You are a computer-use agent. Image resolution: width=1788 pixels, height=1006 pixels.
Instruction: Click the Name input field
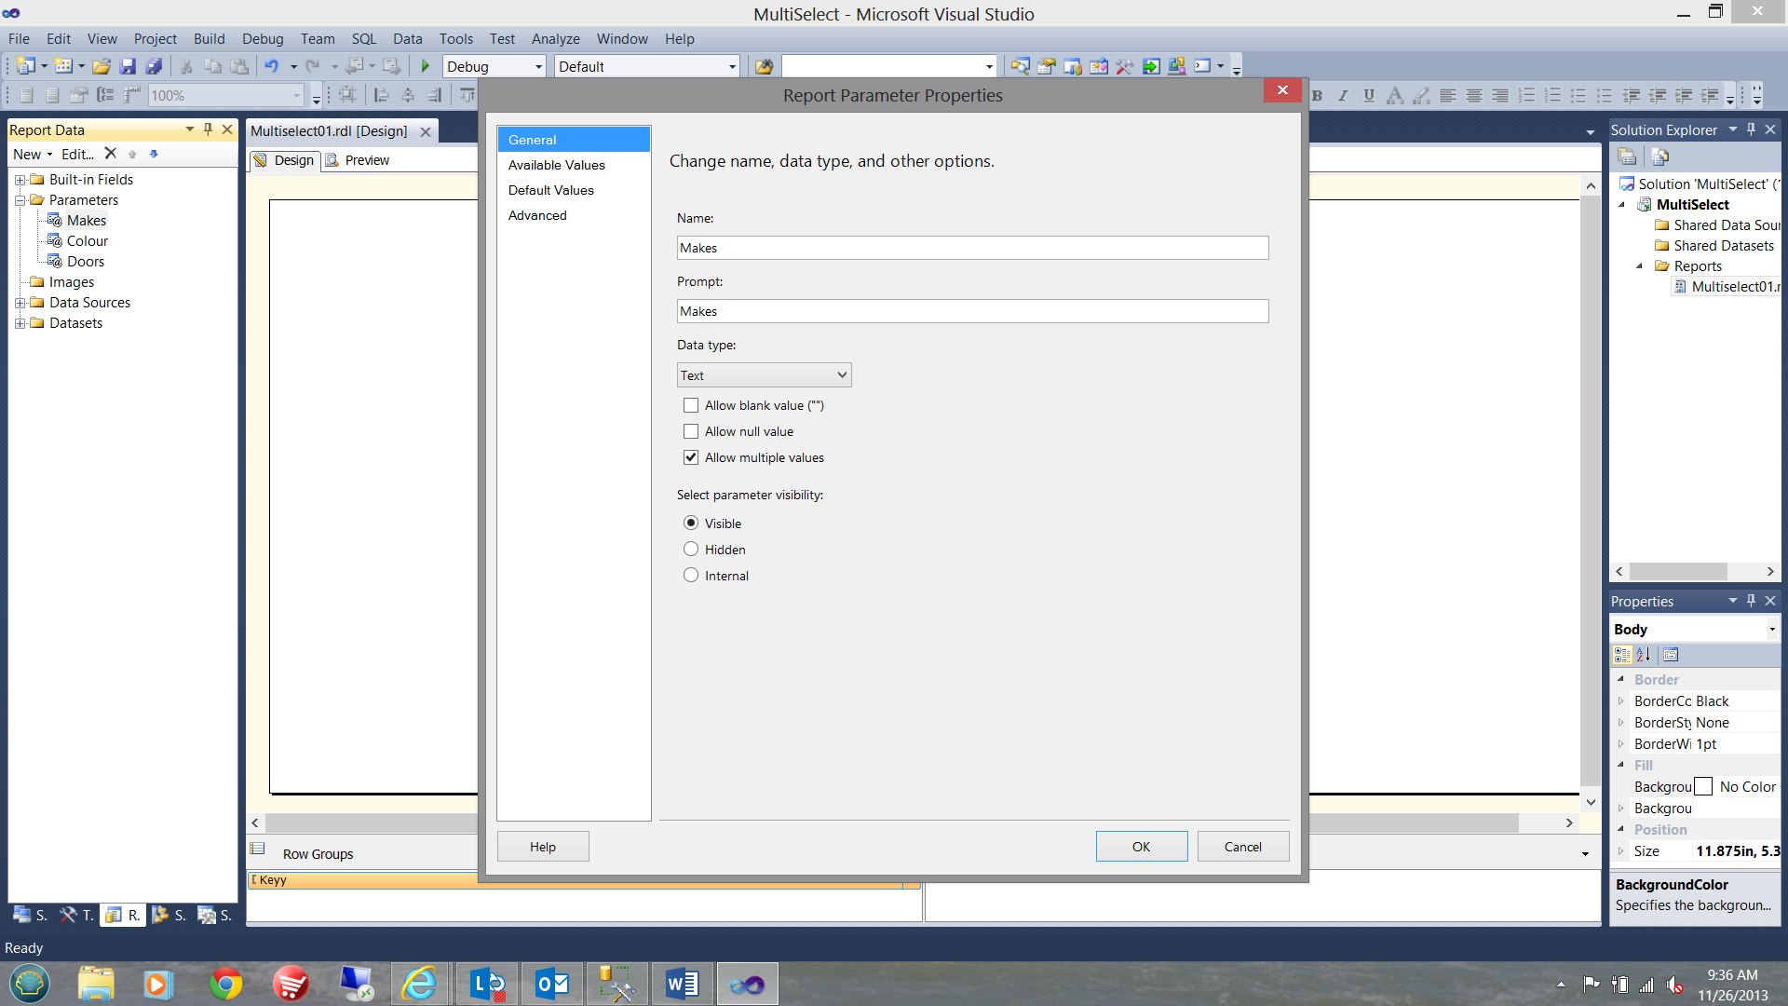click(971, 247)
